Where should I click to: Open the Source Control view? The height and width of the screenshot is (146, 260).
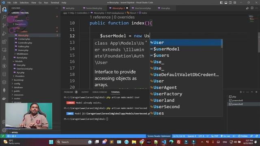tap(4, 25)
